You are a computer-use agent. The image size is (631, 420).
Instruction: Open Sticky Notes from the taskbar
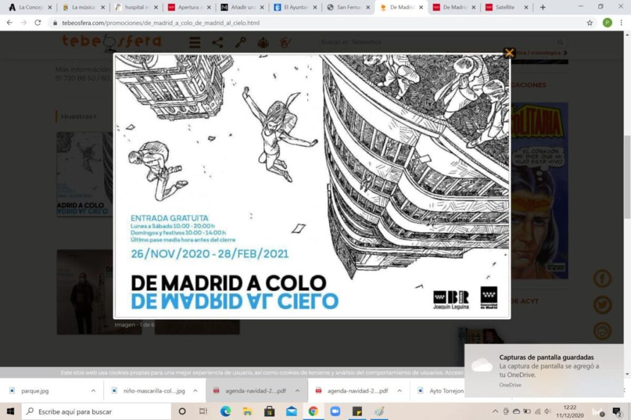357,411
